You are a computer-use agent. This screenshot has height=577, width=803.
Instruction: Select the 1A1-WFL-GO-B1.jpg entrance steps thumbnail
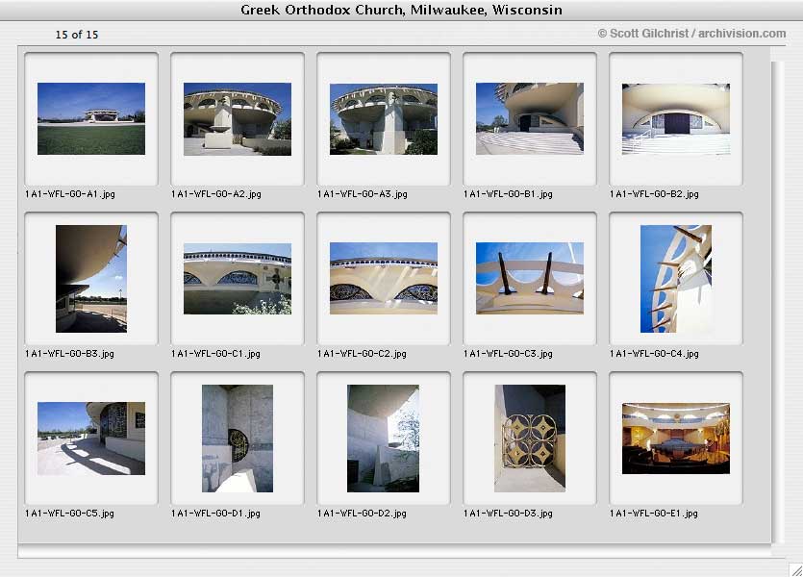pos(530,119)
